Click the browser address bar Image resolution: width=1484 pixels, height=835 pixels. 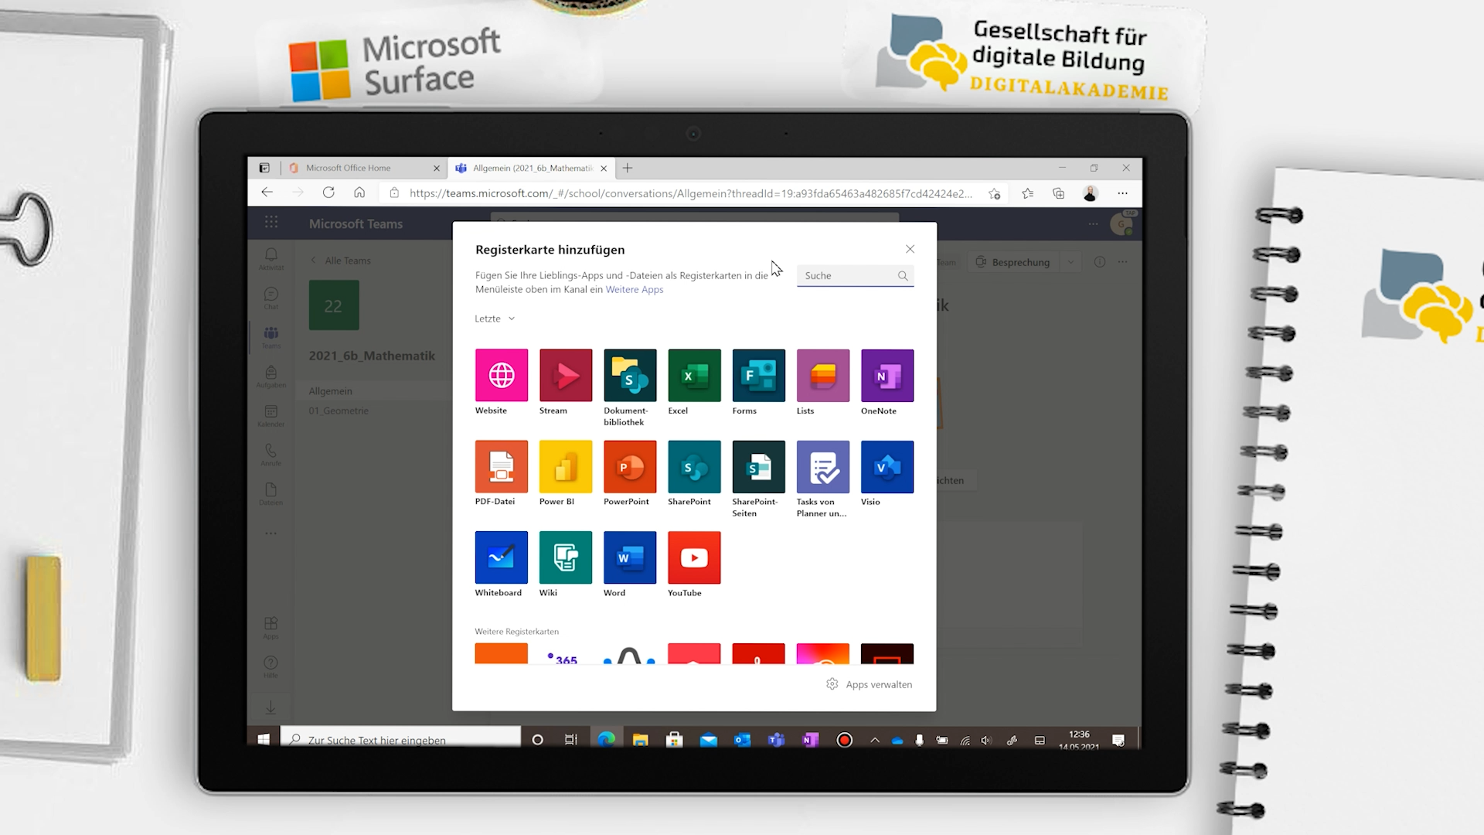[690, 193]
